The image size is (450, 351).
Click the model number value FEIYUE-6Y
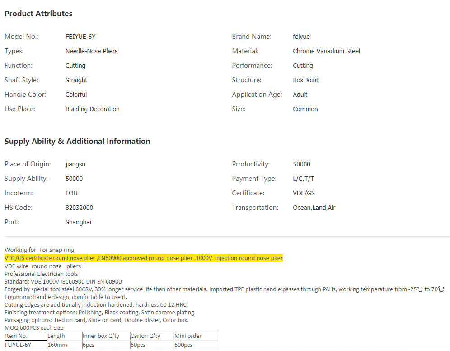coord(80,37)
